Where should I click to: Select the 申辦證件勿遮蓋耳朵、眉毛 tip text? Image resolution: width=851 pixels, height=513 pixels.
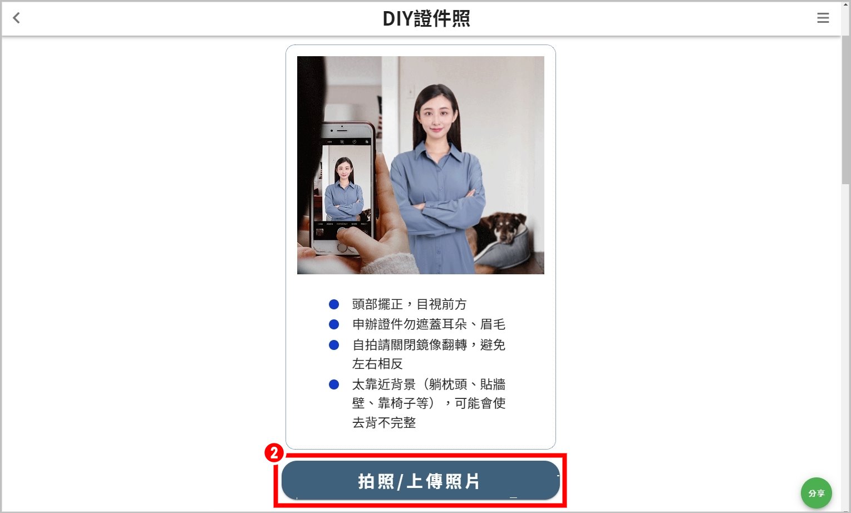click(x=429, y=324)
